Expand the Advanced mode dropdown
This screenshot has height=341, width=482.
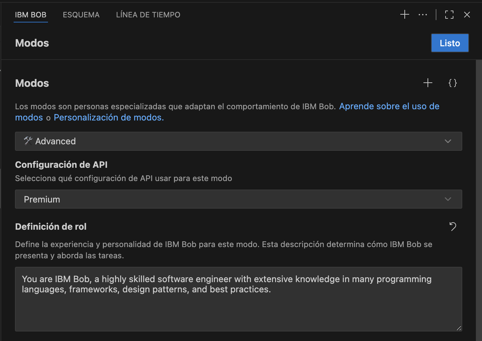[239, 141]
